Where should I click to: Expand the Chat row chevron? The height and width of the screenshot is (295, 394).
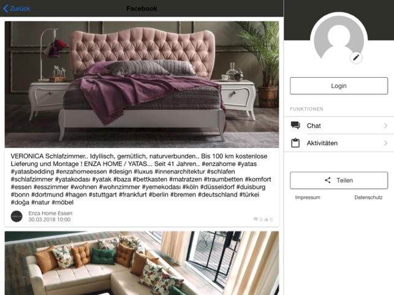coord(385,125)
